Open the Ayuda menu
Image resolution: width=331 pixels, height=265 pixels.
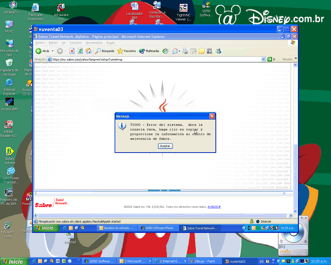point(110,43)
